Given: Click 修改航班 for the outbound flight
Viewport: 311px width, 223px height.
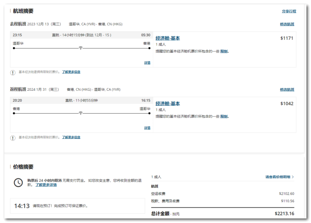Looking at the screenshot, I should (287, 24).
